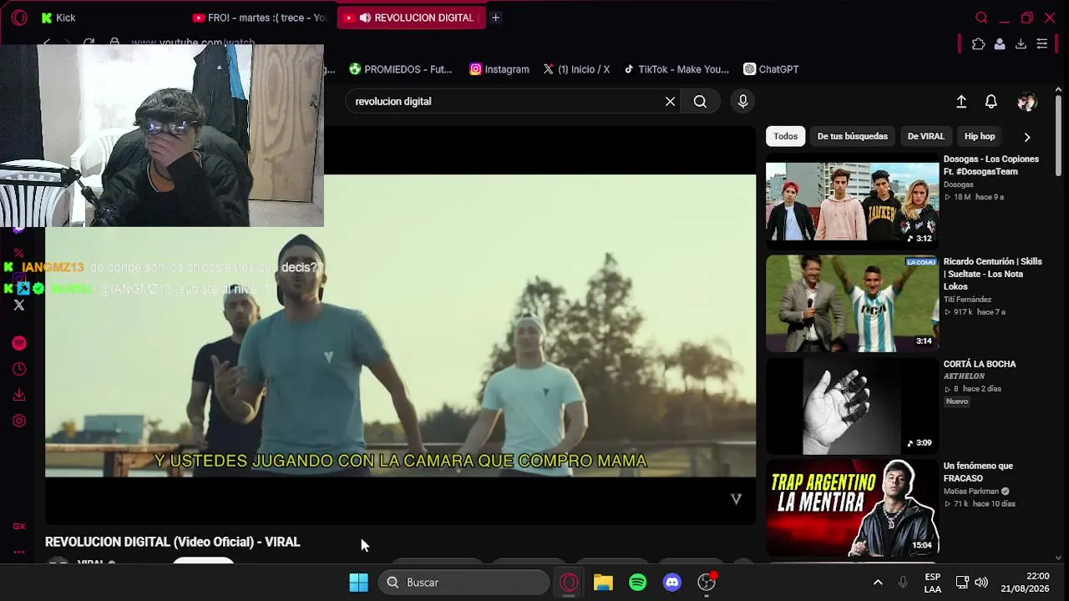The image size is (1069, 601).
Task: Open the browser profile account icon
Action: 1000,44
